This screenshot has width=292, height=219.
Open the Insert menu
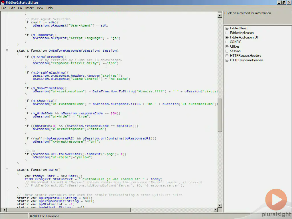click(x=29, y=8)
